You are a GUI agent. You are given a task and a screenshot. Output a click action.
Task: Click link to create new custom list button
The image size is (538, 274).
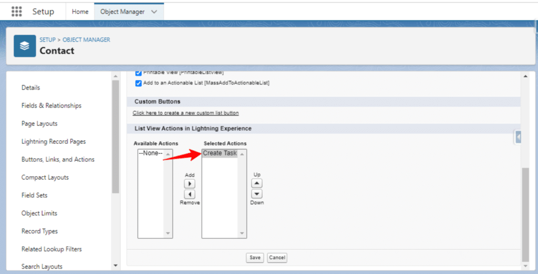coord(185,113)
